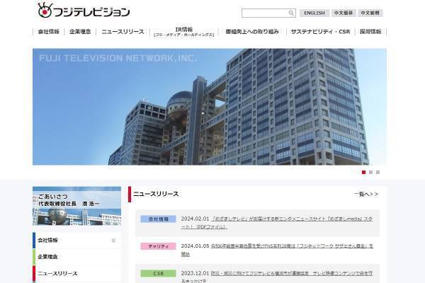425x283 pixels.
Task: Click the チャリティ pink category tag
Action: [158, 246]
